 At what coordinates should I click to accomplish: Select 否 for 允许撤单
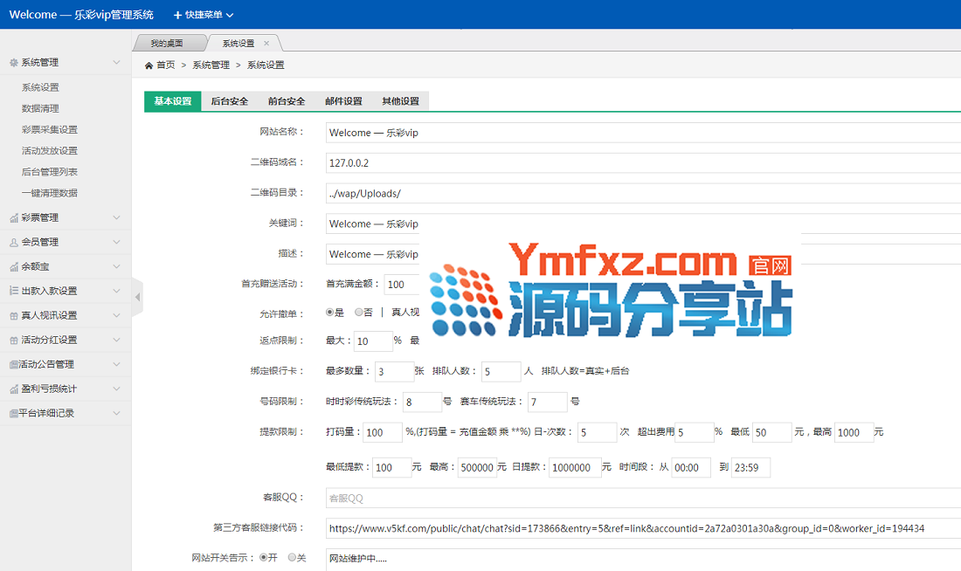[x=358, y=312]
